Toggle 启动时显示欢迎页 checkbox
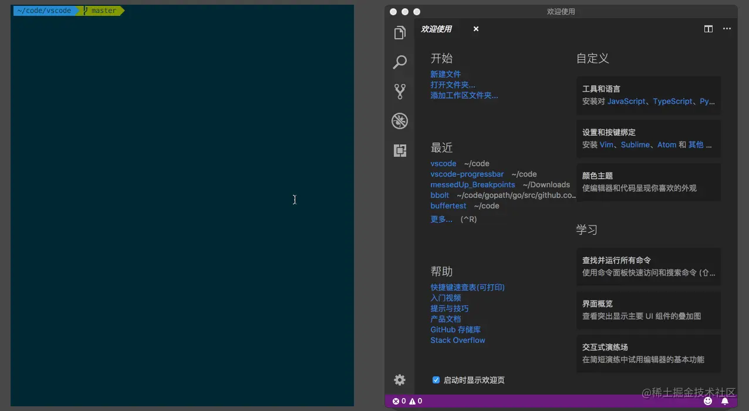Viewport: 749px width, 411px height. click(436, 380)
